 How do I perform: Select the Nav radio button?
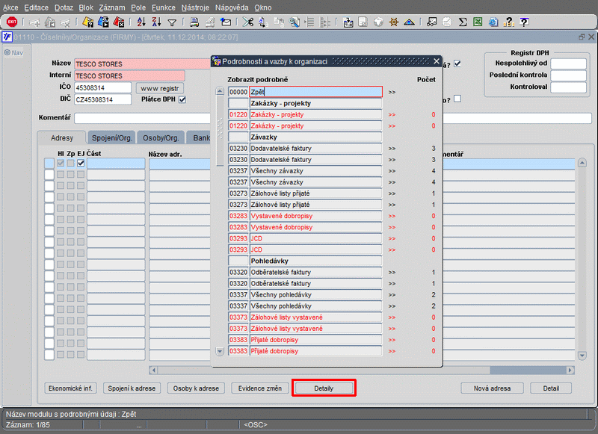click(7, 52)
